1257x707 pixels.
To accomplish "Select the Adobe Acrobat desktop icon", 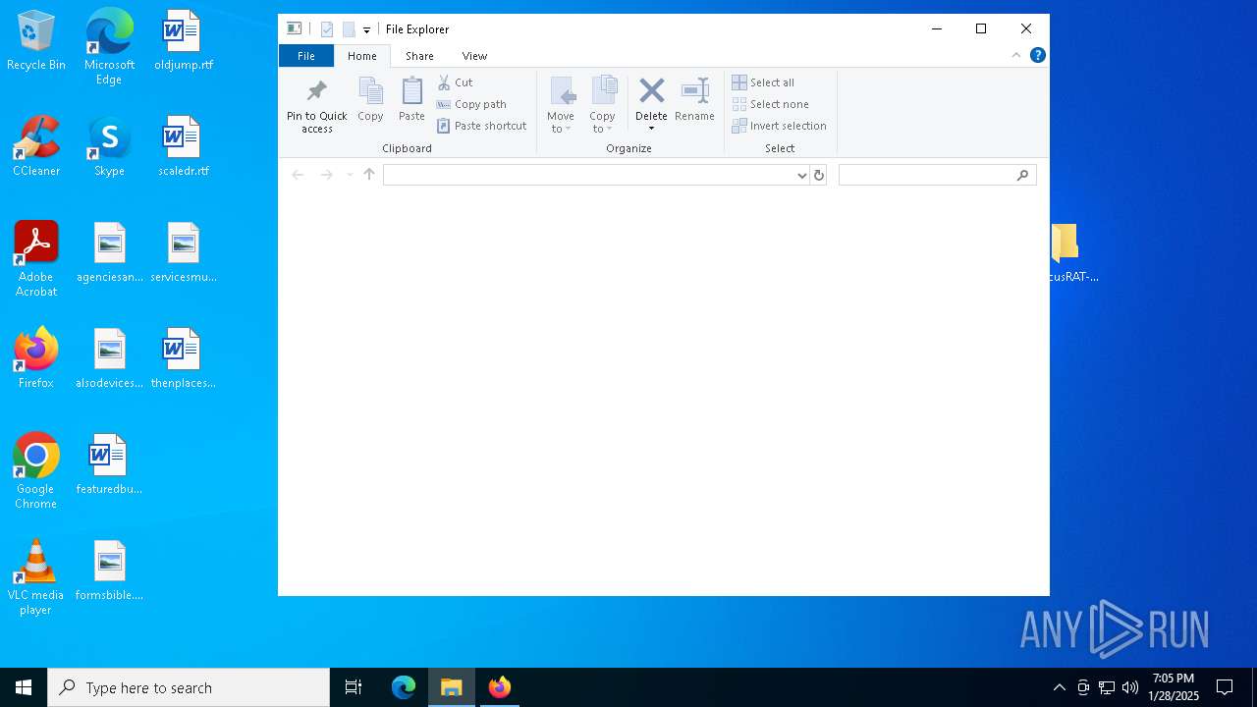I will 36,258.
